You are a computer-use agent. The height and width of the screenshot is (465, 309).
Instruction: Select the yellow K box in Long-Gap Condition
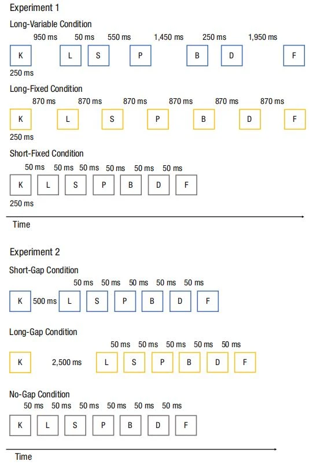(20, 362)
